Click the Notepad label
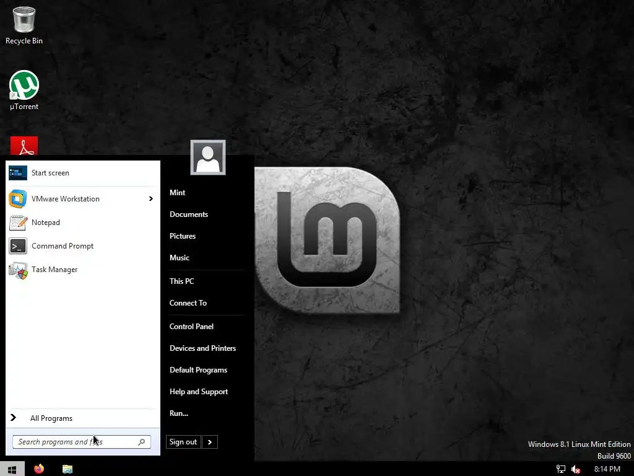 tap(46, 223)
